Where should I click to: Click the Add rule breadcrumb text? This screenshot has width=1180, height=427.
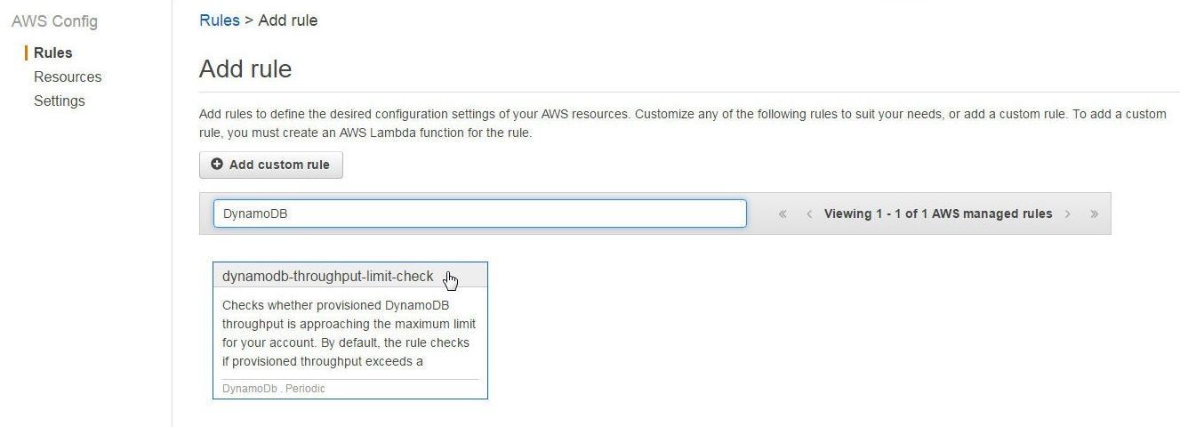click(x=288, y=20)
